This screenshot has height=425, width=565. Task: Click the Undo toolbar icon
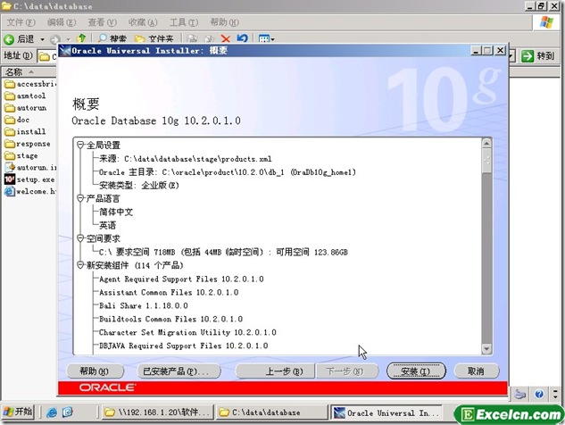pos(243,38)
